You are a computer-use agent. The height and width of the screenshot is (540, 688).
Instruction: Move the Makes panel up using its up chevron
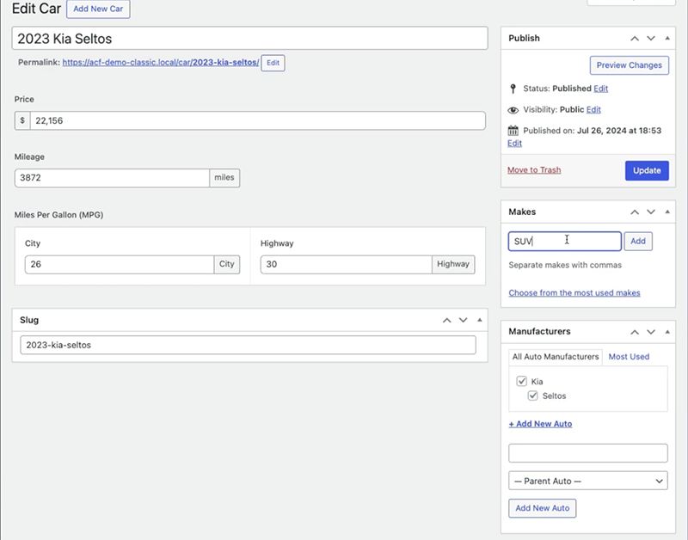click(635, 212)
